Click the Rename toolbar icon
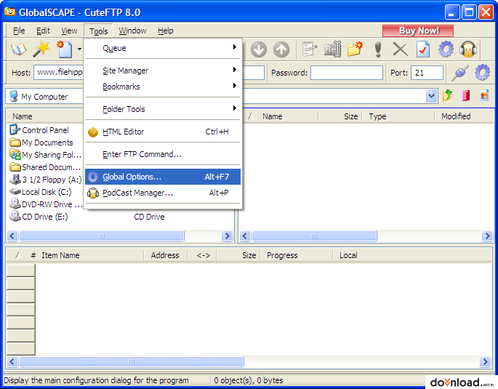This screenshot has height=389, width=498. [332, 49]
